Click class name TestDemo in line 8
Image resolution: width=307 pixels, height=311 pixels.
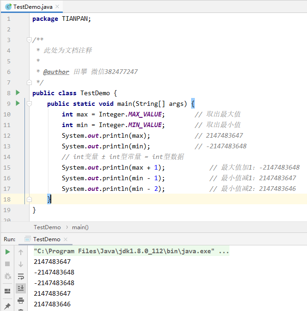coord(95,93)
